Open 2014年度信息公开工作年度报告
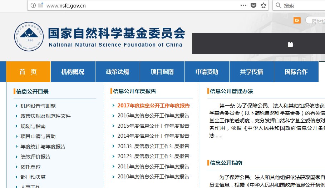This screenshot has height=188, width=325. pos(153,136)
